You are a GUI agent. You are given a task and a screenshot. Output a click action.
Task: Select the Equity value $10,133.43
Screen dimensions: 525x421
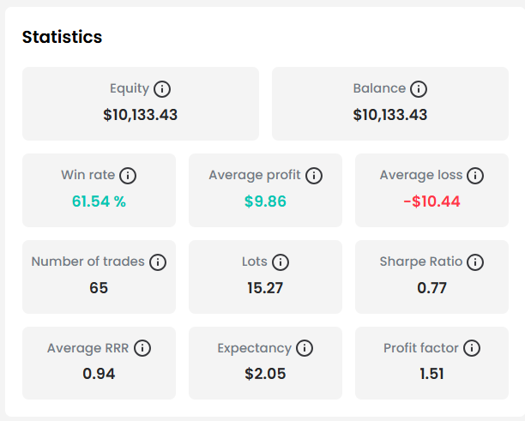pos(141,115)
